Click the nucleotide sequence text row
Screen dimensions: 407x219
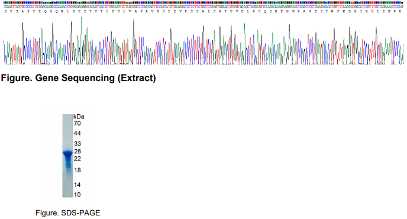pos(204,7)
